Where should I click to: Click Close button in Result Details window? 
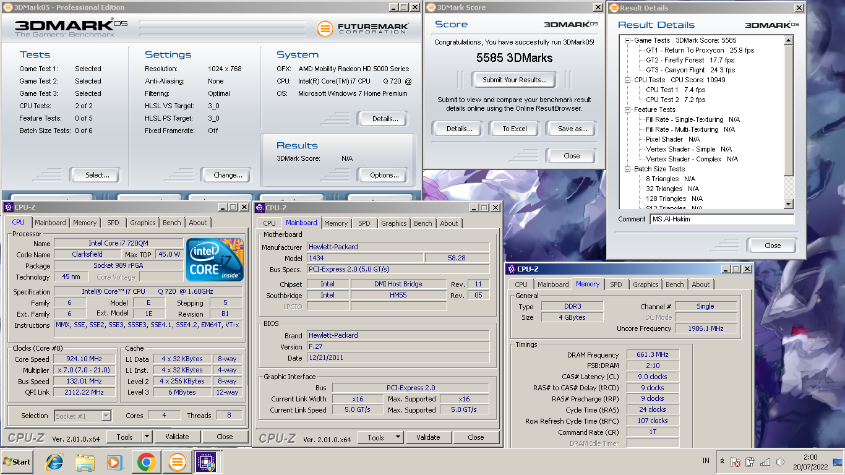click(x=773, y=246)
